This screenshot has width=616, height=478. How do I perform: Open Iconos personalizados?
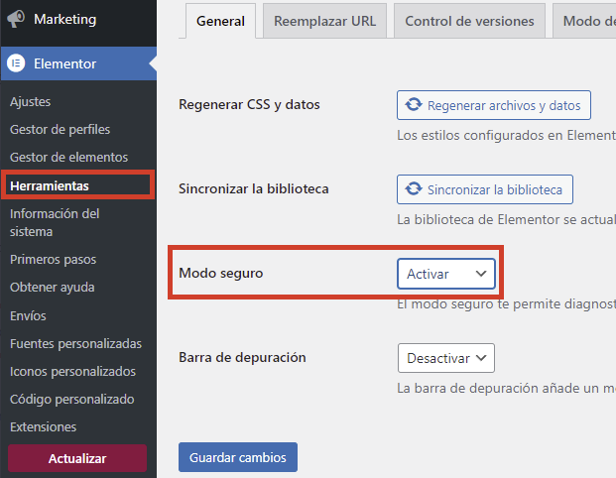72,372
